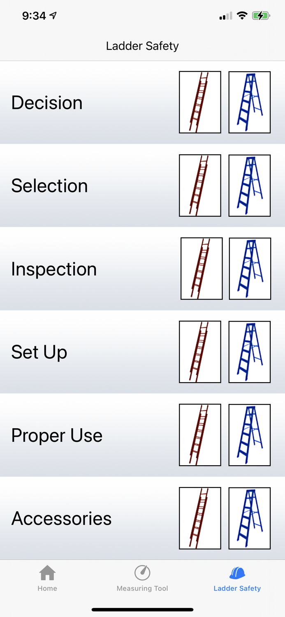Choose the step ladder icon for Set Up
The height and width of the screenshot is (617, 285).
250,352
